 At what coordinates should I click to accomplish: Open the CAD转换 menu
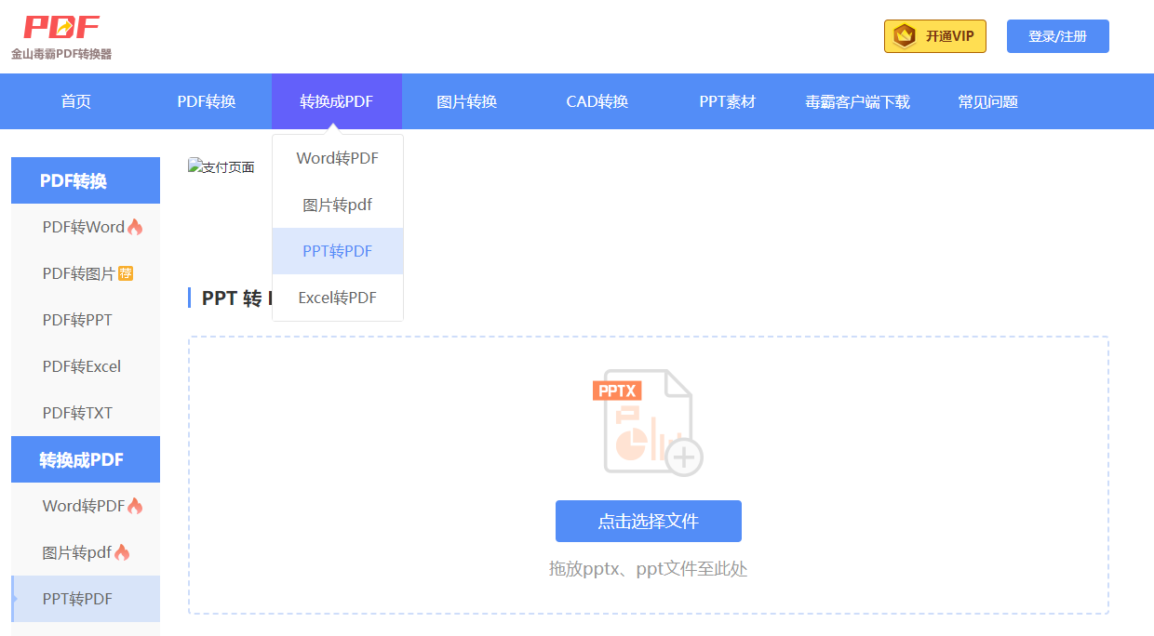[596, 100]
